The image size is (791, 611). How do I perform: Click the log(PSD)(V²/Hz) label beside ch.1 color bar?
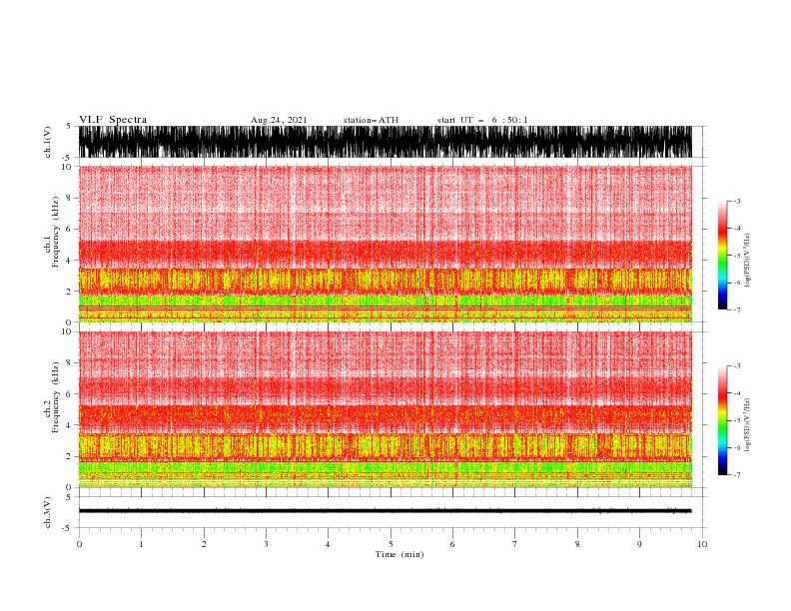(748, 261)
